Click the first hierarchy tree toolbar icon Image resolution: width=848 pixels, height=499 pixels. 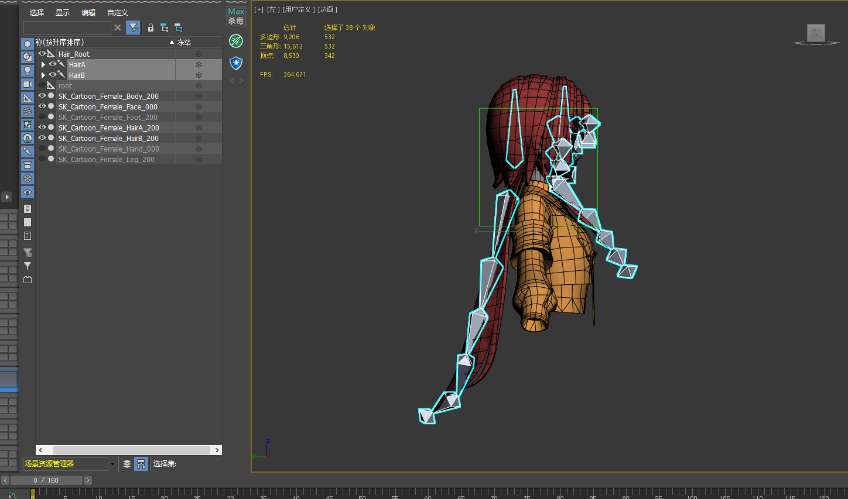(x=165, y=27)
